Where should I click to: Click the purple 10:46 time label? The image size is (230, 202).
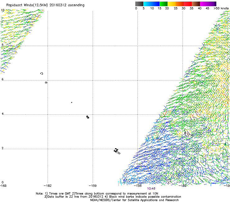click(151, 189)
